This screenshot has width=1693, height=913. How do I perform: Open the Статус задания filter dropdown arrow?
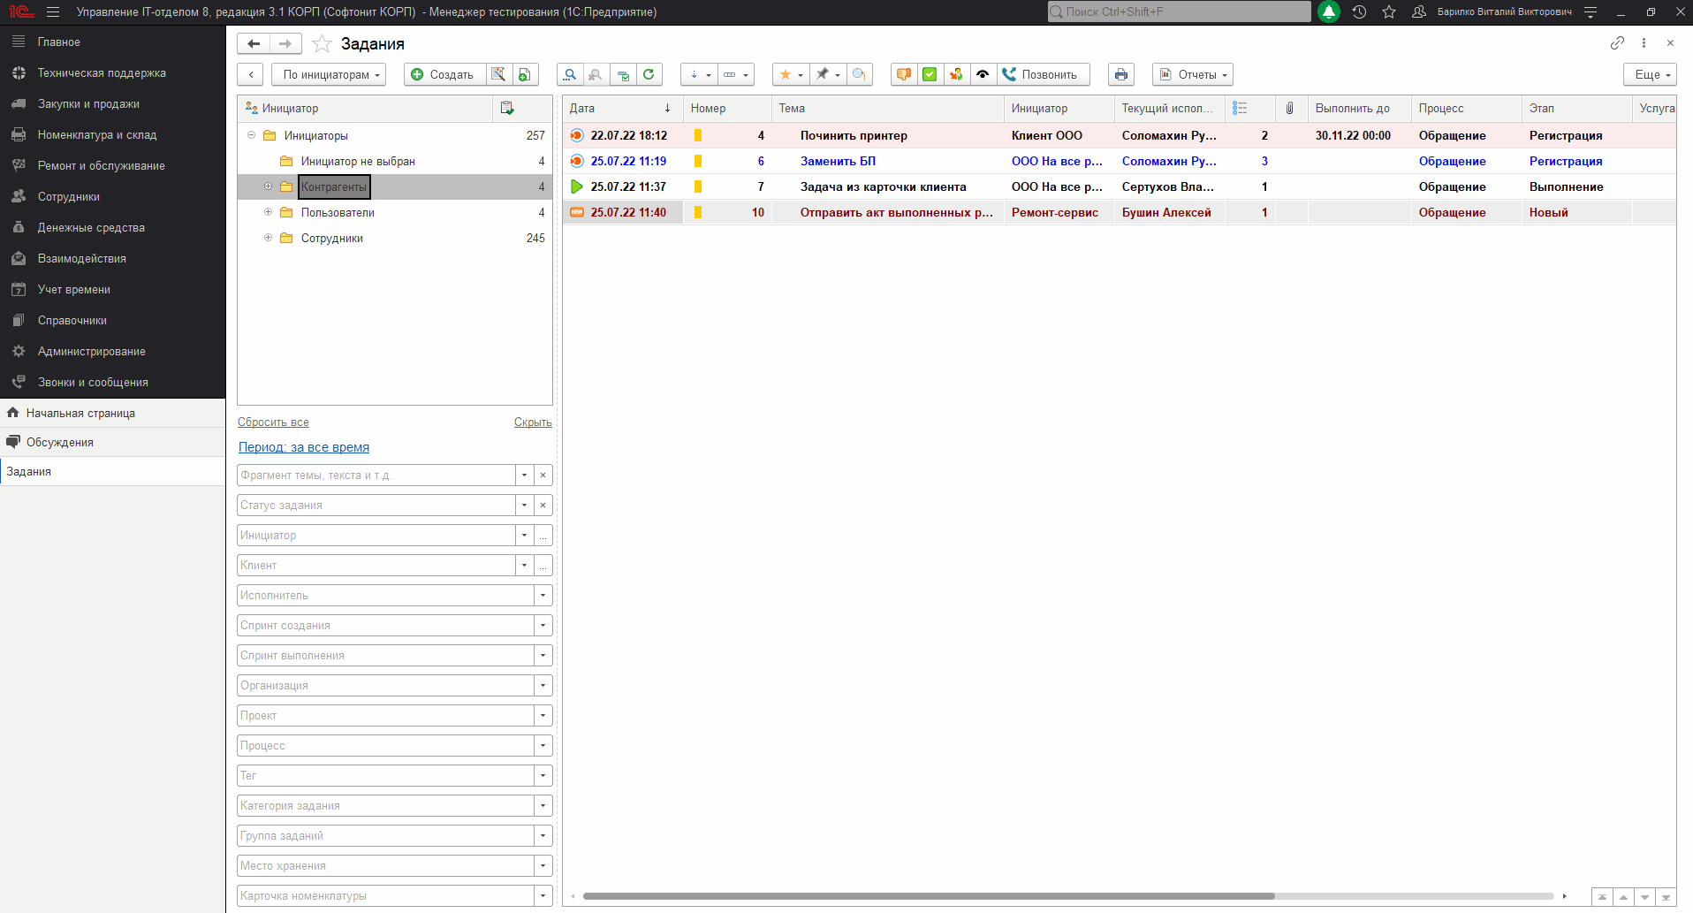524,506
